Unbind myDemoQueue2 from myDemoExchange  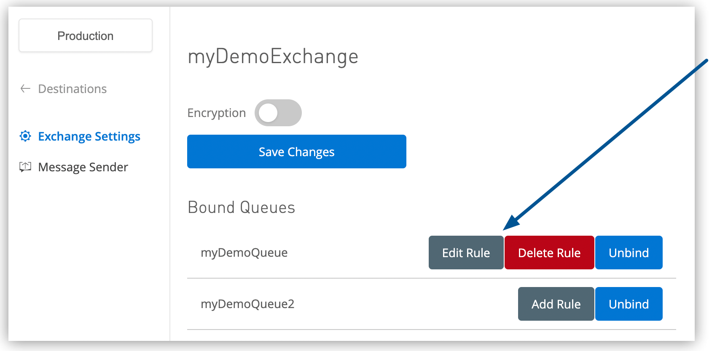click(x=629, y=304)
